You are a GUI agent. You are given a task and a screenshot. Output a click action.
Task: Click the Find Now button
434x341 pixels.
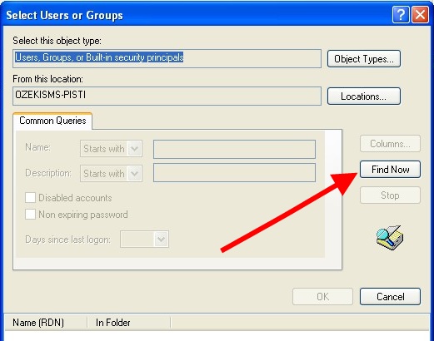pyautogui.click(x=390, y=170)
